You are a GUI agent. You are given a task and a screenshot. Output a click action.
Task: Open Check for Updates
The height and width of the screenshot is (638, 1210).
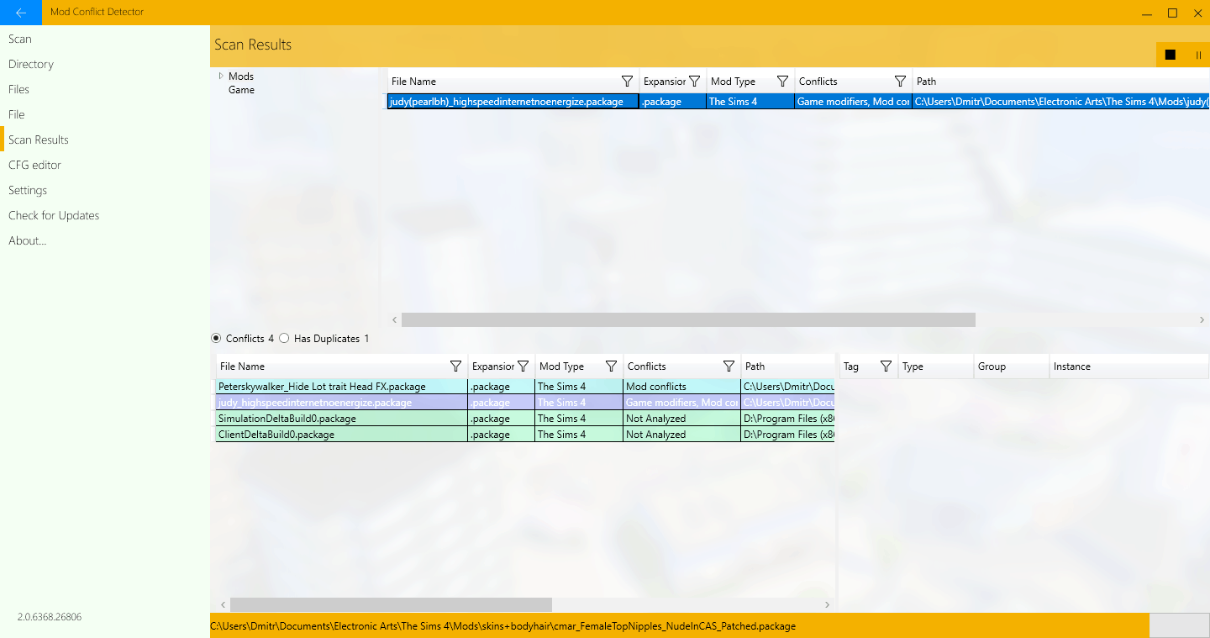[54, 215]
